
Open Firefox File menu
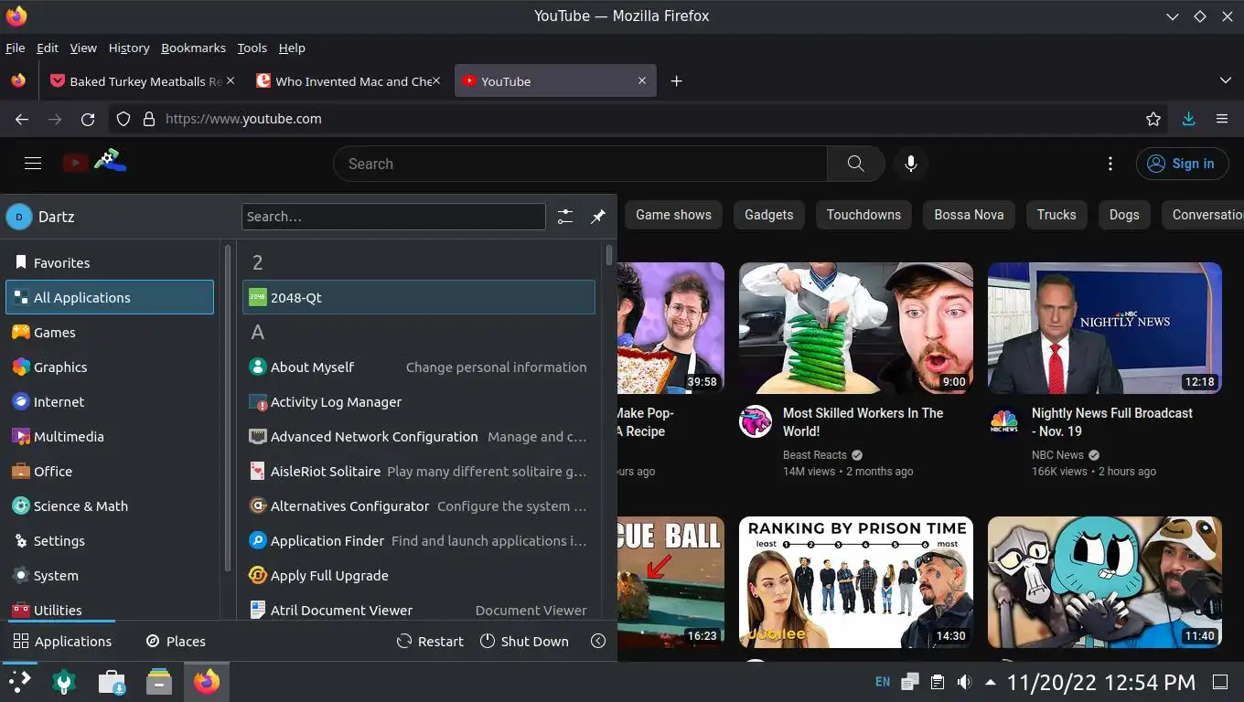click(15, 48)
